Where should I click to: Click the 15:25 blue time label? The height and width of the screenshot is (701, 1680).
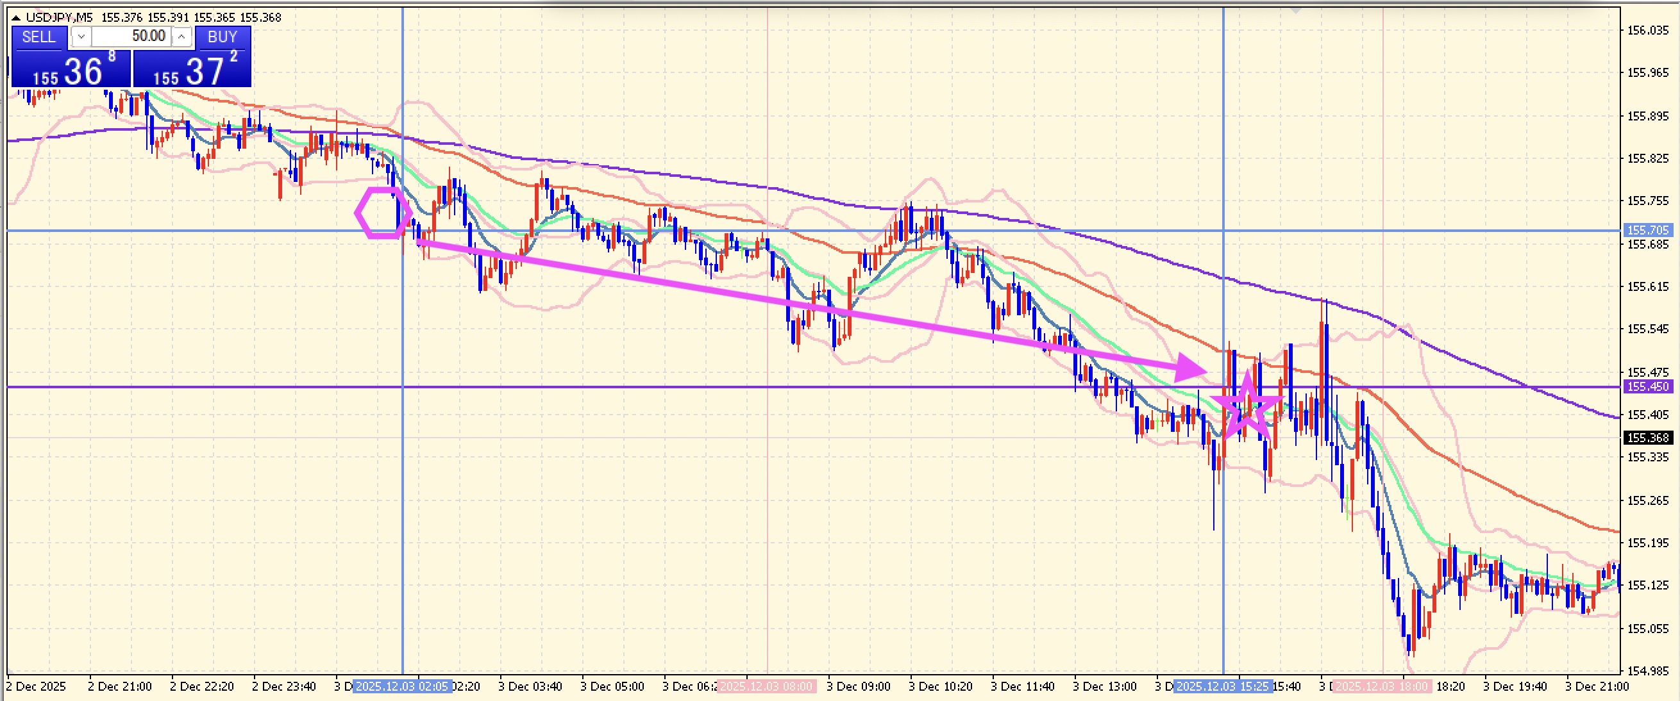[x=1222, y=687]
